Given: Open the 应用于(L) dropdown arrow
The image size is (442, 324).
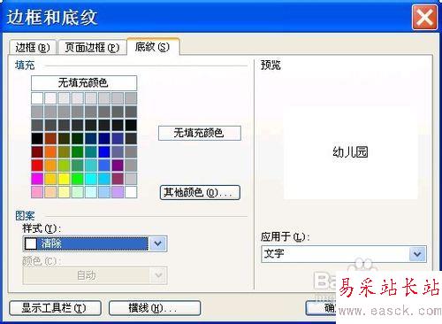Looking at the screenshot, I should point(417,254).
